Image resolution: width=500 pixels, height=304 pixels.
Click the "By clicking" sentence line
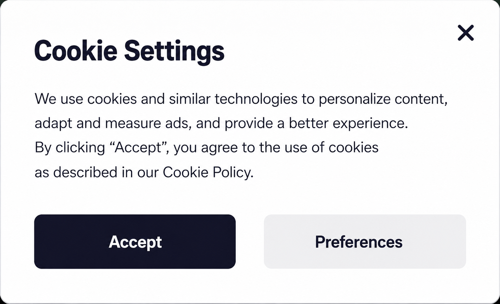207,147
